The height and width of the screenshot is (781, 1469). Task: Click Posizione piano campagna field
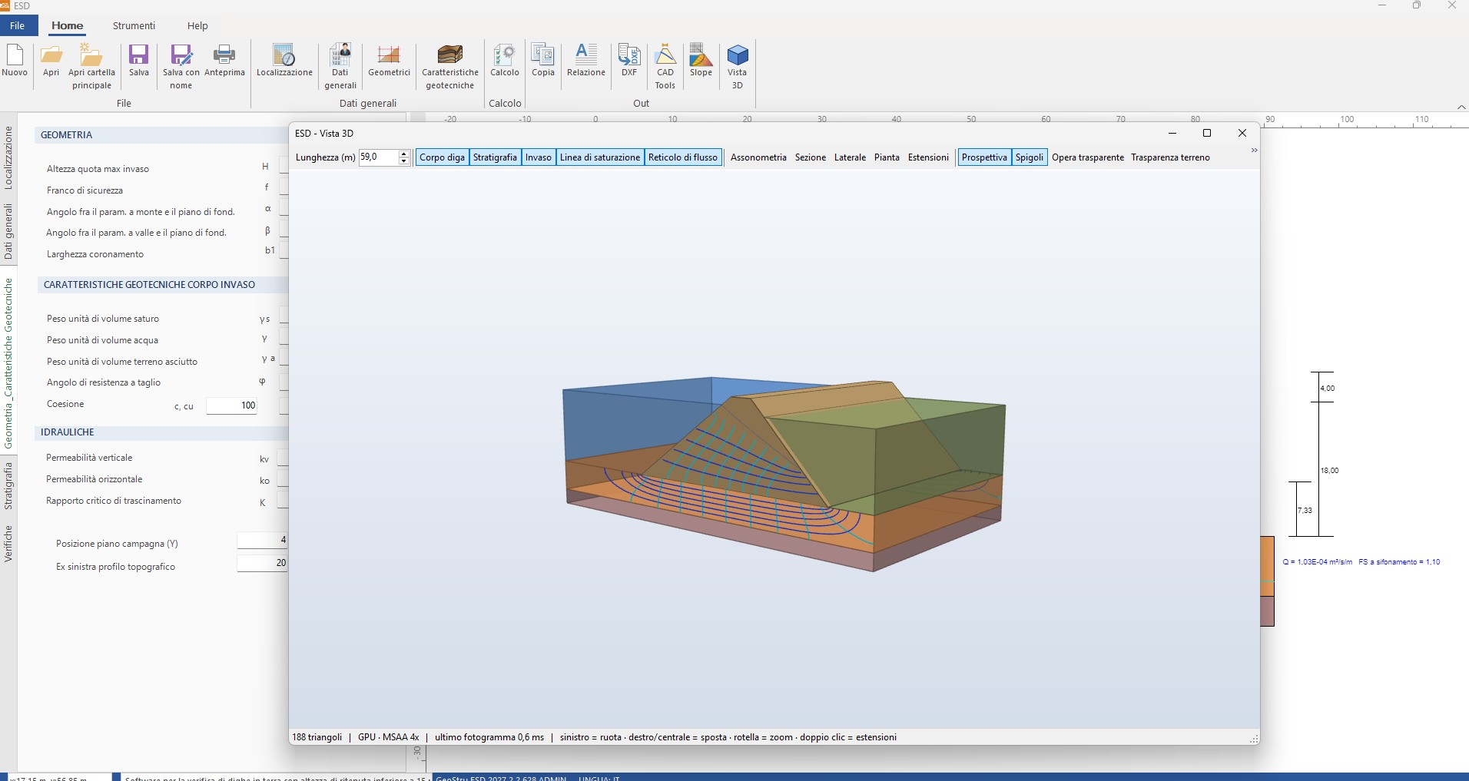point(262,540)
